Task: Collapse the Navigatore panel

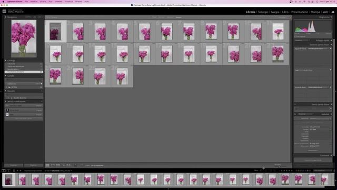Action: [6, 17]
